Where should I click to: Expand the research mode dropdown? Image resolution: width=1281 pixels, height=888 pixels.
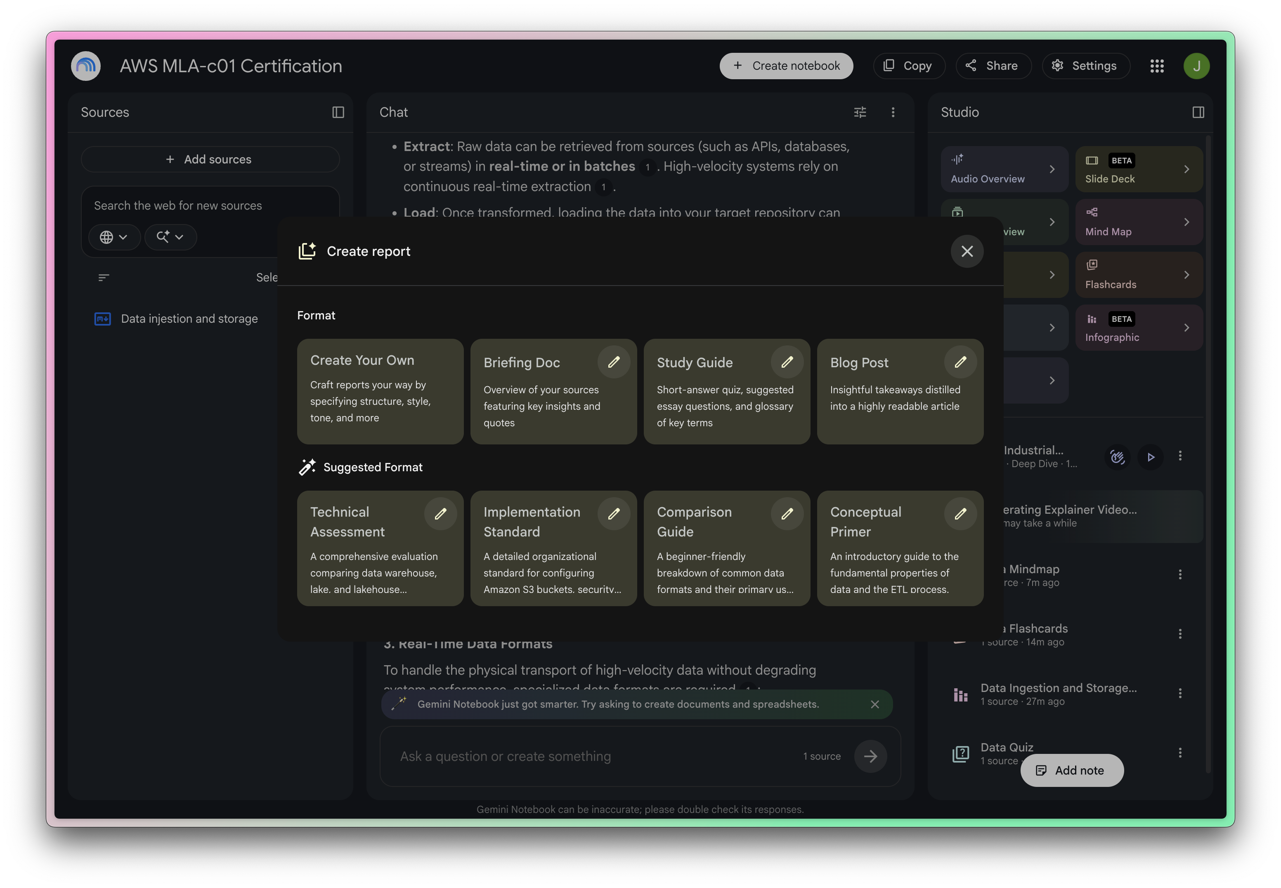tap(170, 237)
